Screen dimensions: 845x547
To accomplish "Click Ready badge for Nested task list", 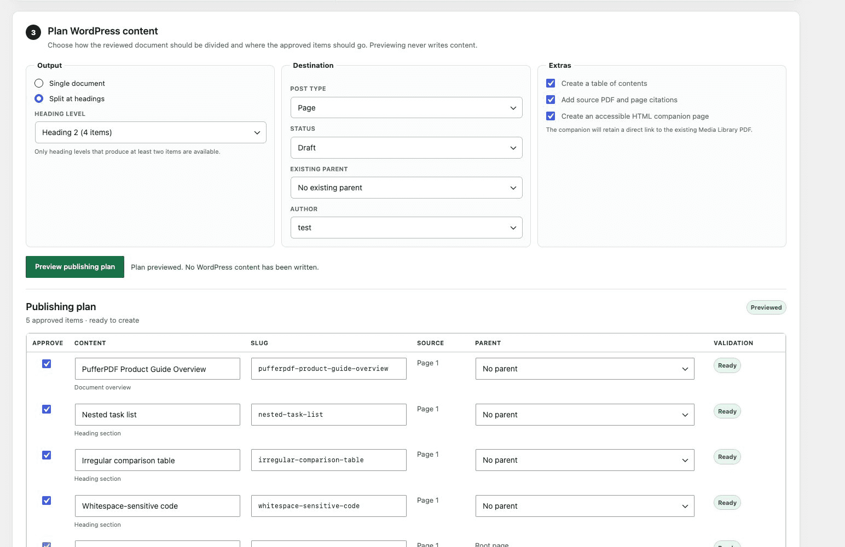I will pos(727,411).
